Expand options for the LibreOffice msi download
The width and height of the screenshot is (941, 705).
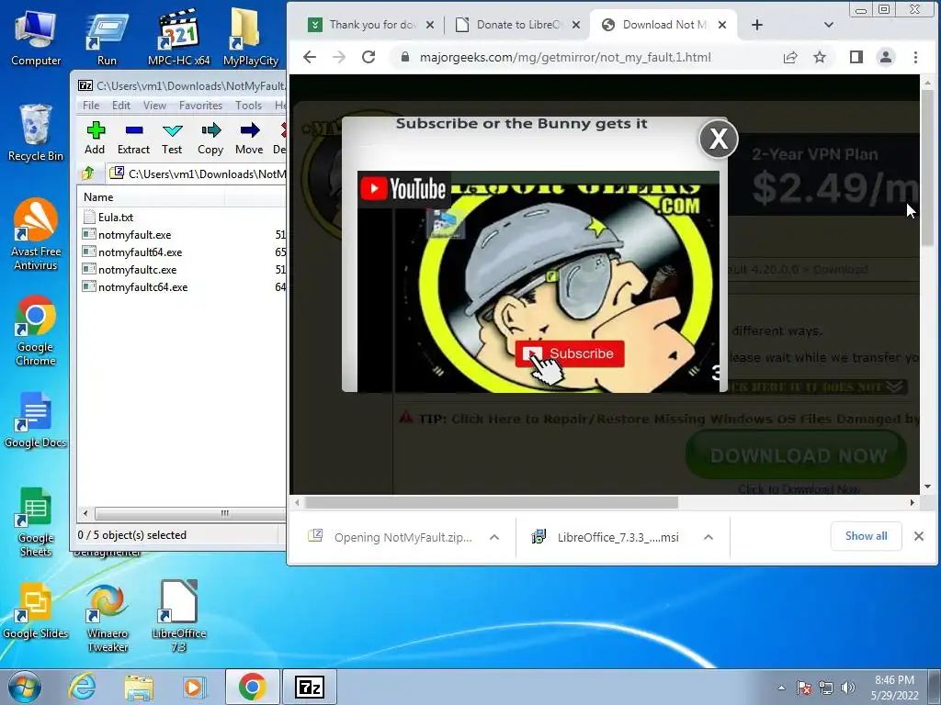point(709,537)
